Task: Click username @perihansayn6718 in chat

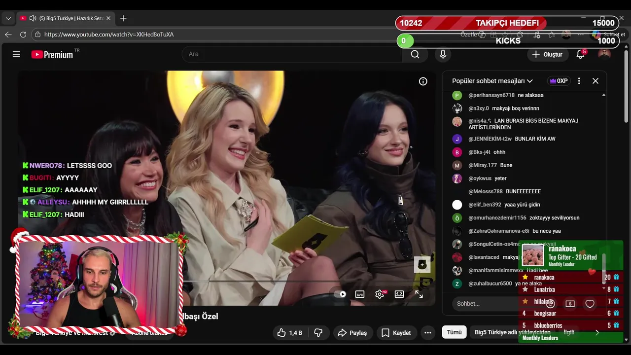Action: coord(491,95)
